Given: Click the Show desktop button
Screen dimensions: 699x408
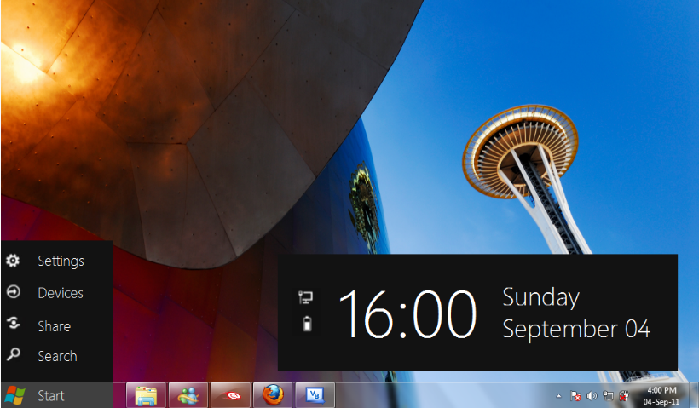Looking at the screenshot, I should click(694, 395).
